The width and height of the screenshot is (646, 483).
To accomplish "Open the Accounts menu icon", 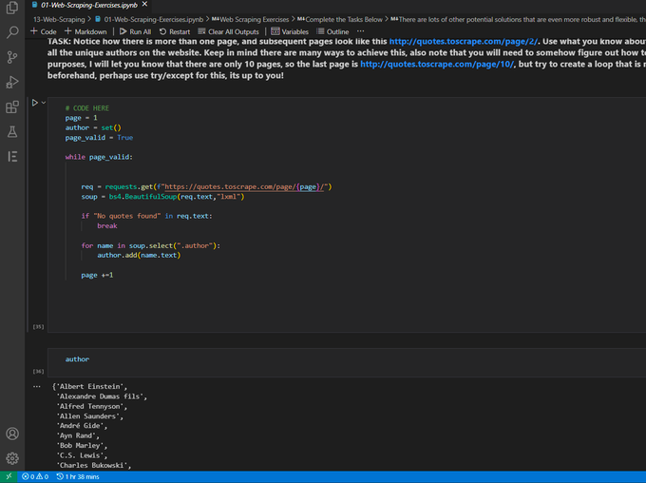I will 12,434.
